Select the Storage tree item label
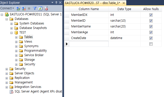164x97 pixels. 30,60
